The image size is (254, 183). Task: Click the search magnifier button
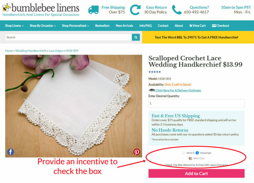(x=136, y=37)
